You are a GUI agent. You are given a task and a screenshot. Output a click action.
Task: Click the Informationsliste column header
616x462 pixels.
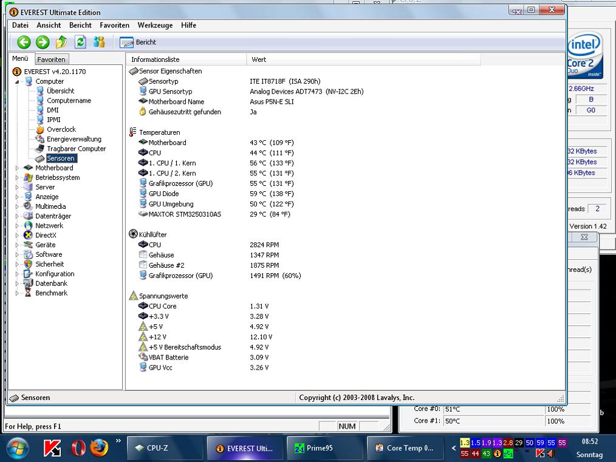tap(187, 59)
